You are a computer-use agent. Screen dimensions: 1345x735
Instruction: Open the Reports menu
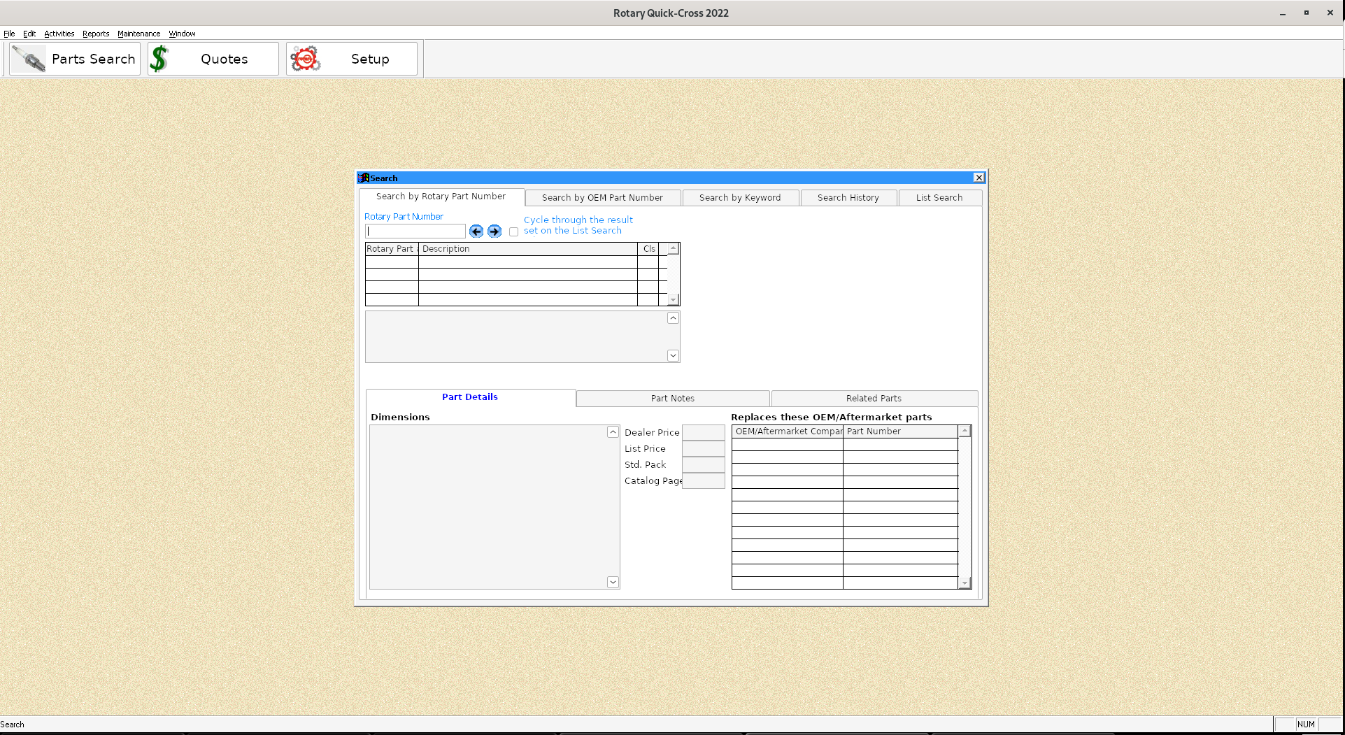[x=96, y=34]
